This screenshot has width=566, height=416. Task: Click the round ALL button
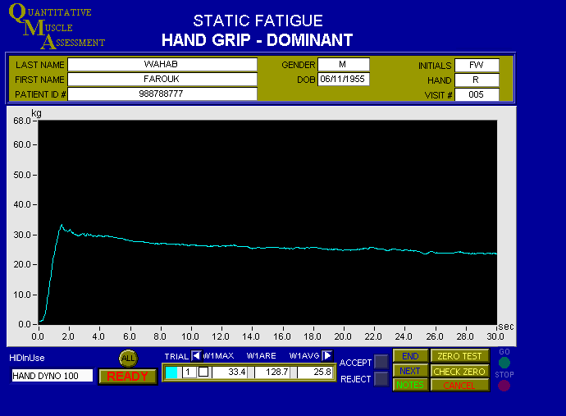click(x=129, y=358)
